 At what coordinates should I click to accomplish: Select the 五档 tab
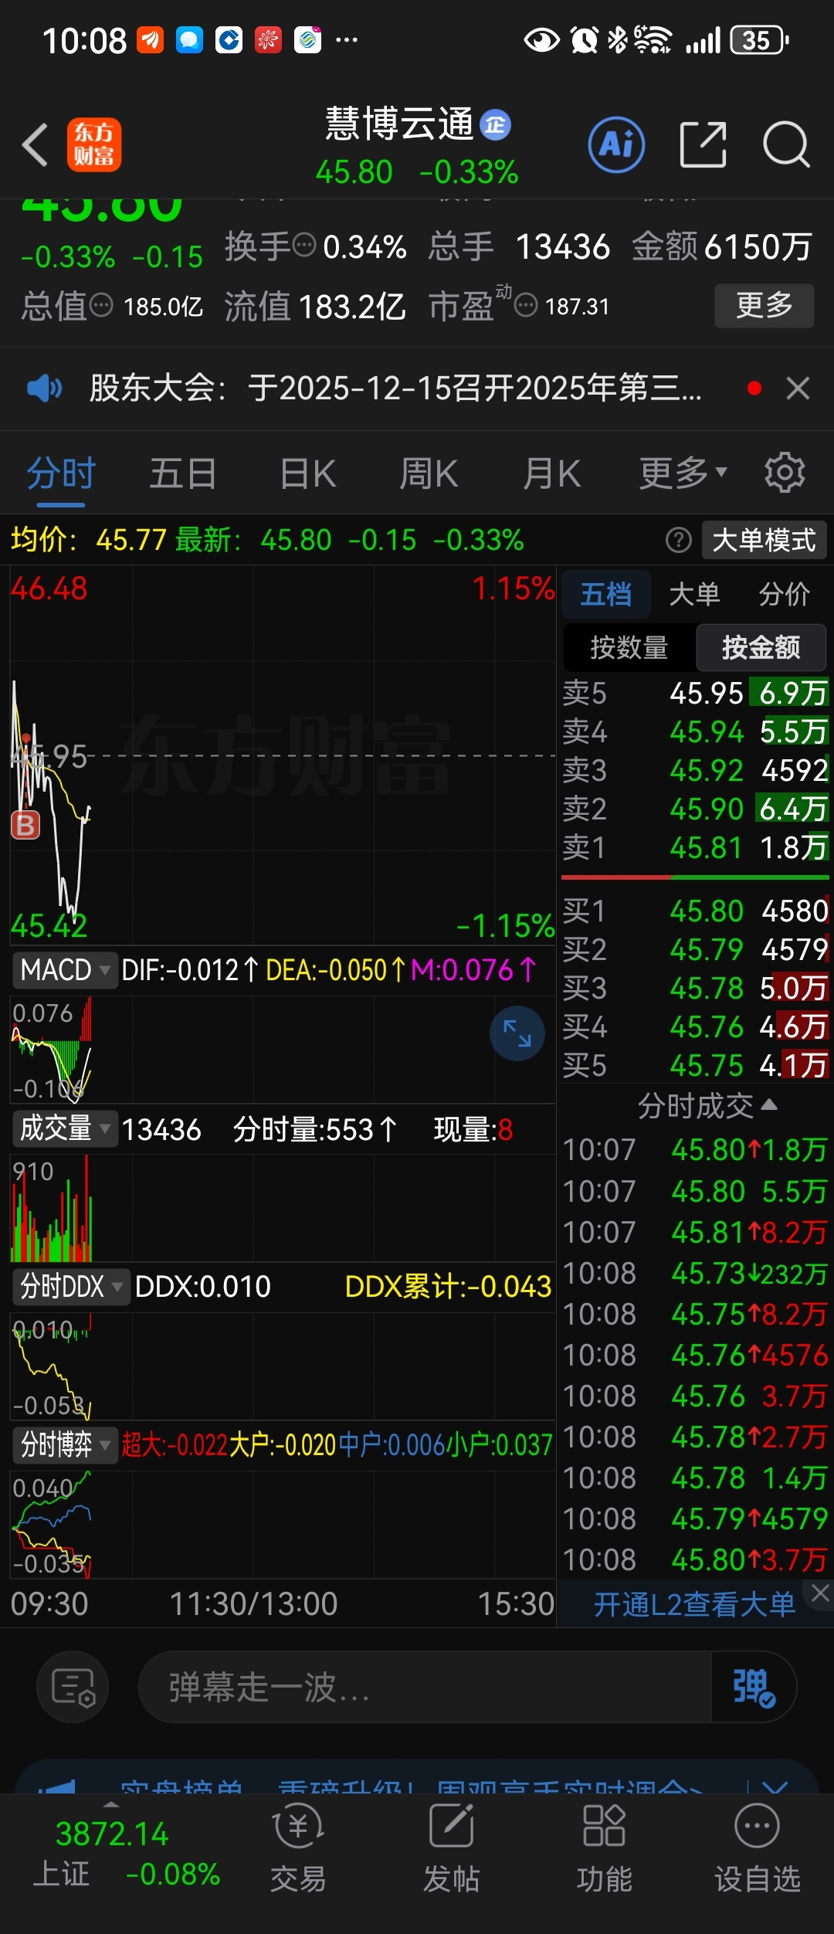click(606, 594)
